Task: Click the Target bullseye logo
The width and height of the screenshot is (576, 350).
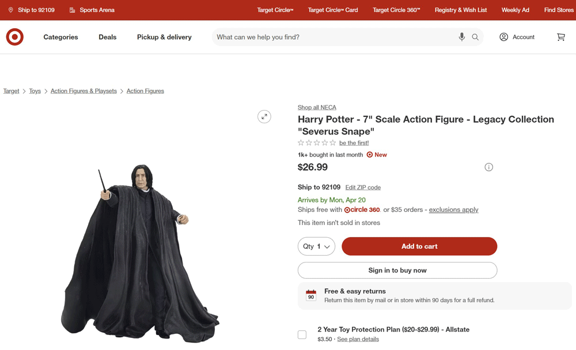Action: [x=14, y=37]
